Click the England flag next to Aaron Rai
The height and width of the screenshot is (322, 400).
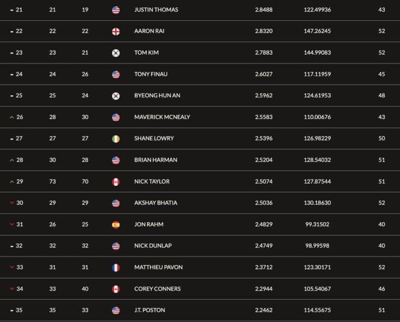pyautogui.click(x=116, y=31)
